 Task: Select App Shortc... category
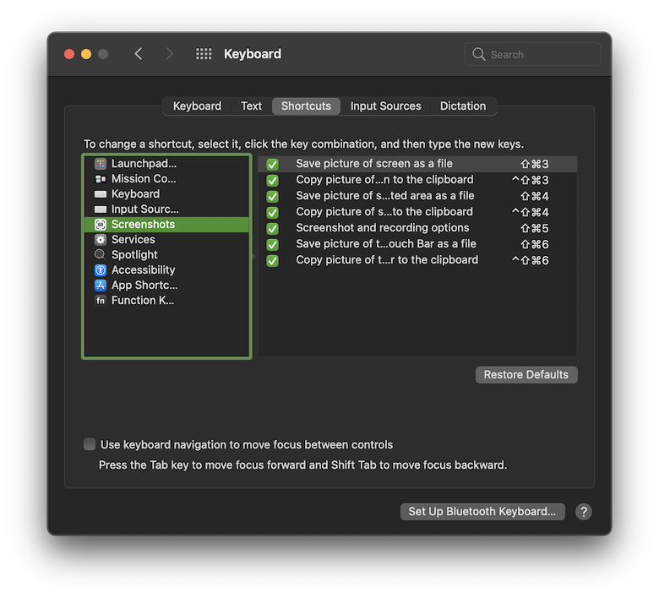166,285
